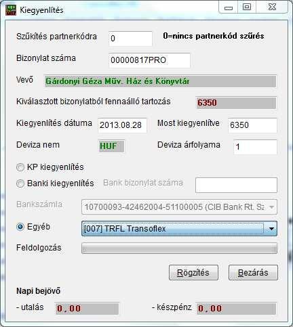293x327 pixels.
Task: Focus the Szűkítés partnerkódra input field
Action: [x=131, y=39]
